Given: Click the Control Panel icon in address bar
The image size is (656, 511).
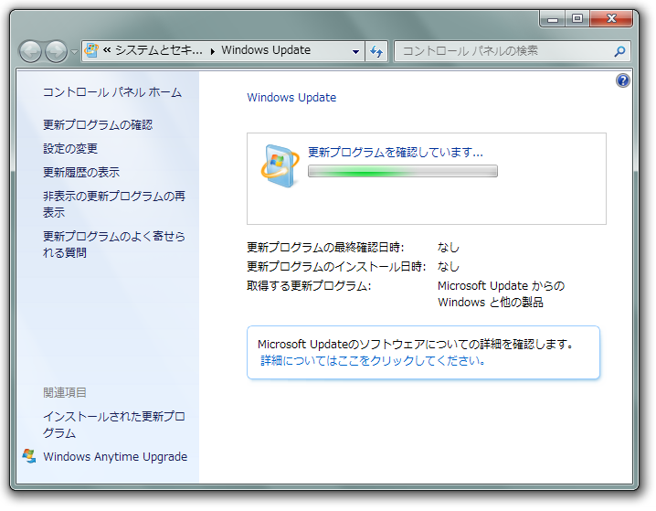Looking at the screenshot, I should pos(90,50).
